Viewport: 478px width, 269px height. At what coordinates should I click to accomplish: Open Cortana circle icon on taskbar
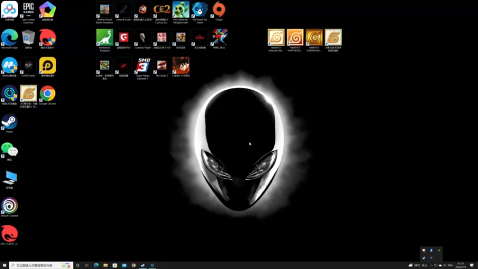click(78, 265)
